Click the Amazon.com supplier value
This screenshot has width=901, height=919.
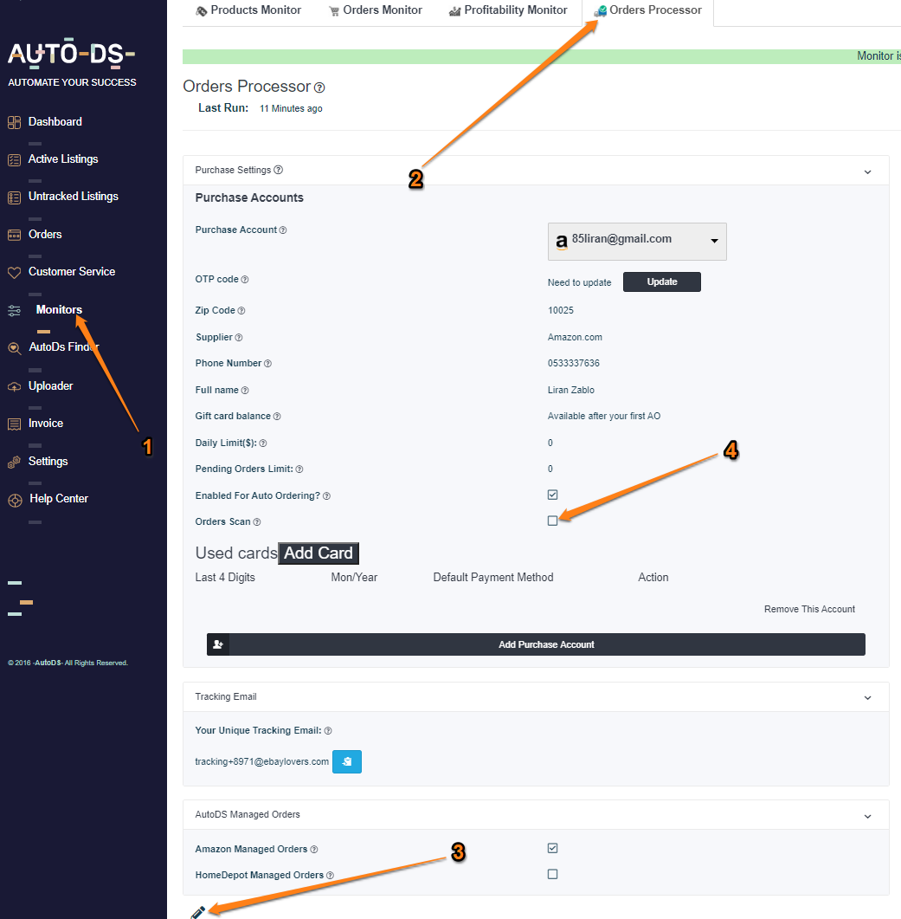[575, 338]
